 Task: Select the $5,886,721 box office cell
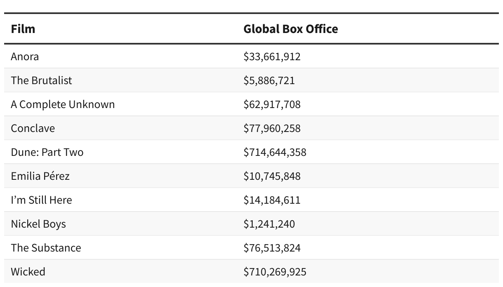(x=269, y=80)
